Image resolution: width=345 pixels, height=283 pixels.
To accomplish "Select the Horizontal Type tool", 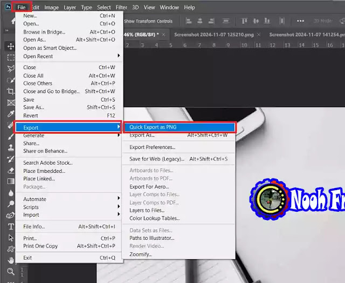I will [11, 226].
